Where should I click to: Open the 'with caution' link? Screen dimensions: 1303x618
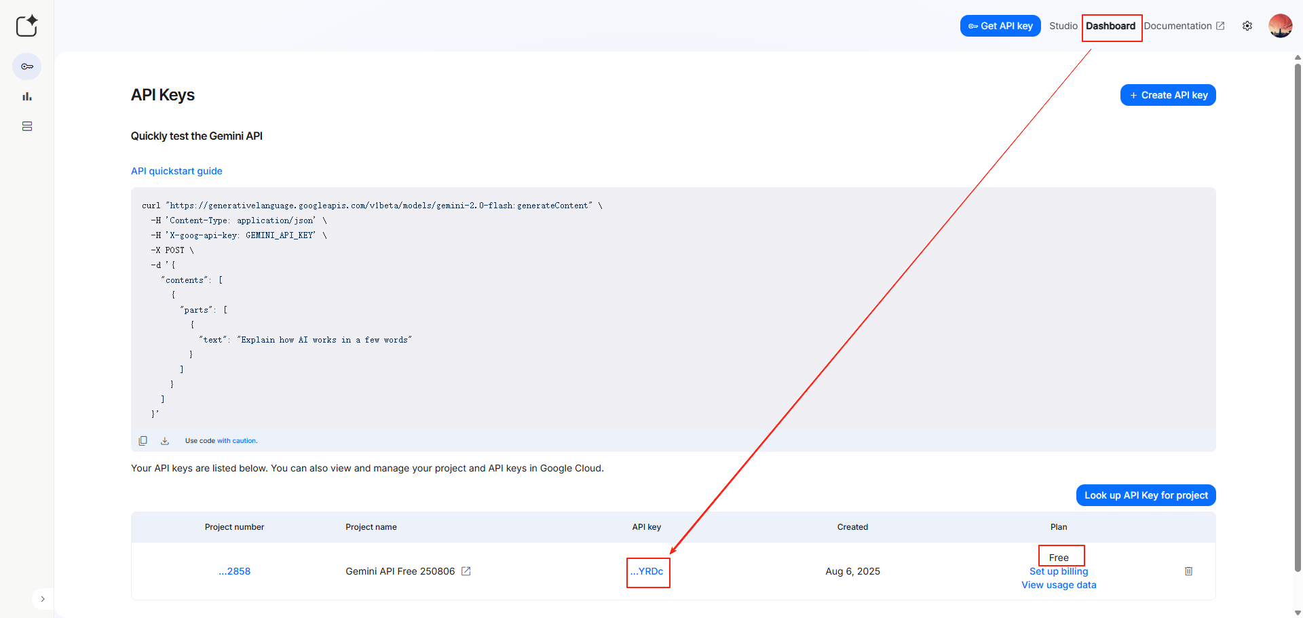tap(237, 441)
